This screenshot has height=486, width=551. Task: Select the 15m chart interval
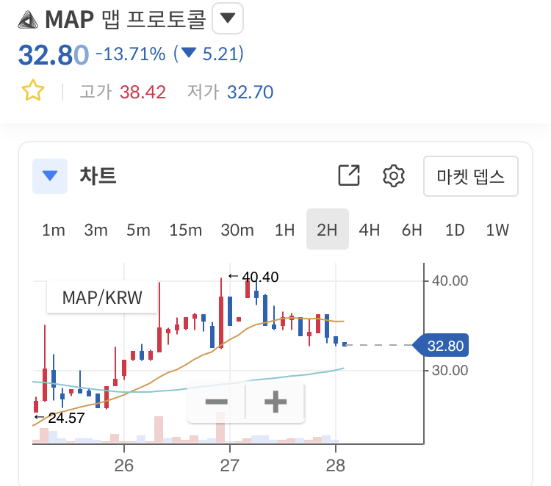(186, 230)
